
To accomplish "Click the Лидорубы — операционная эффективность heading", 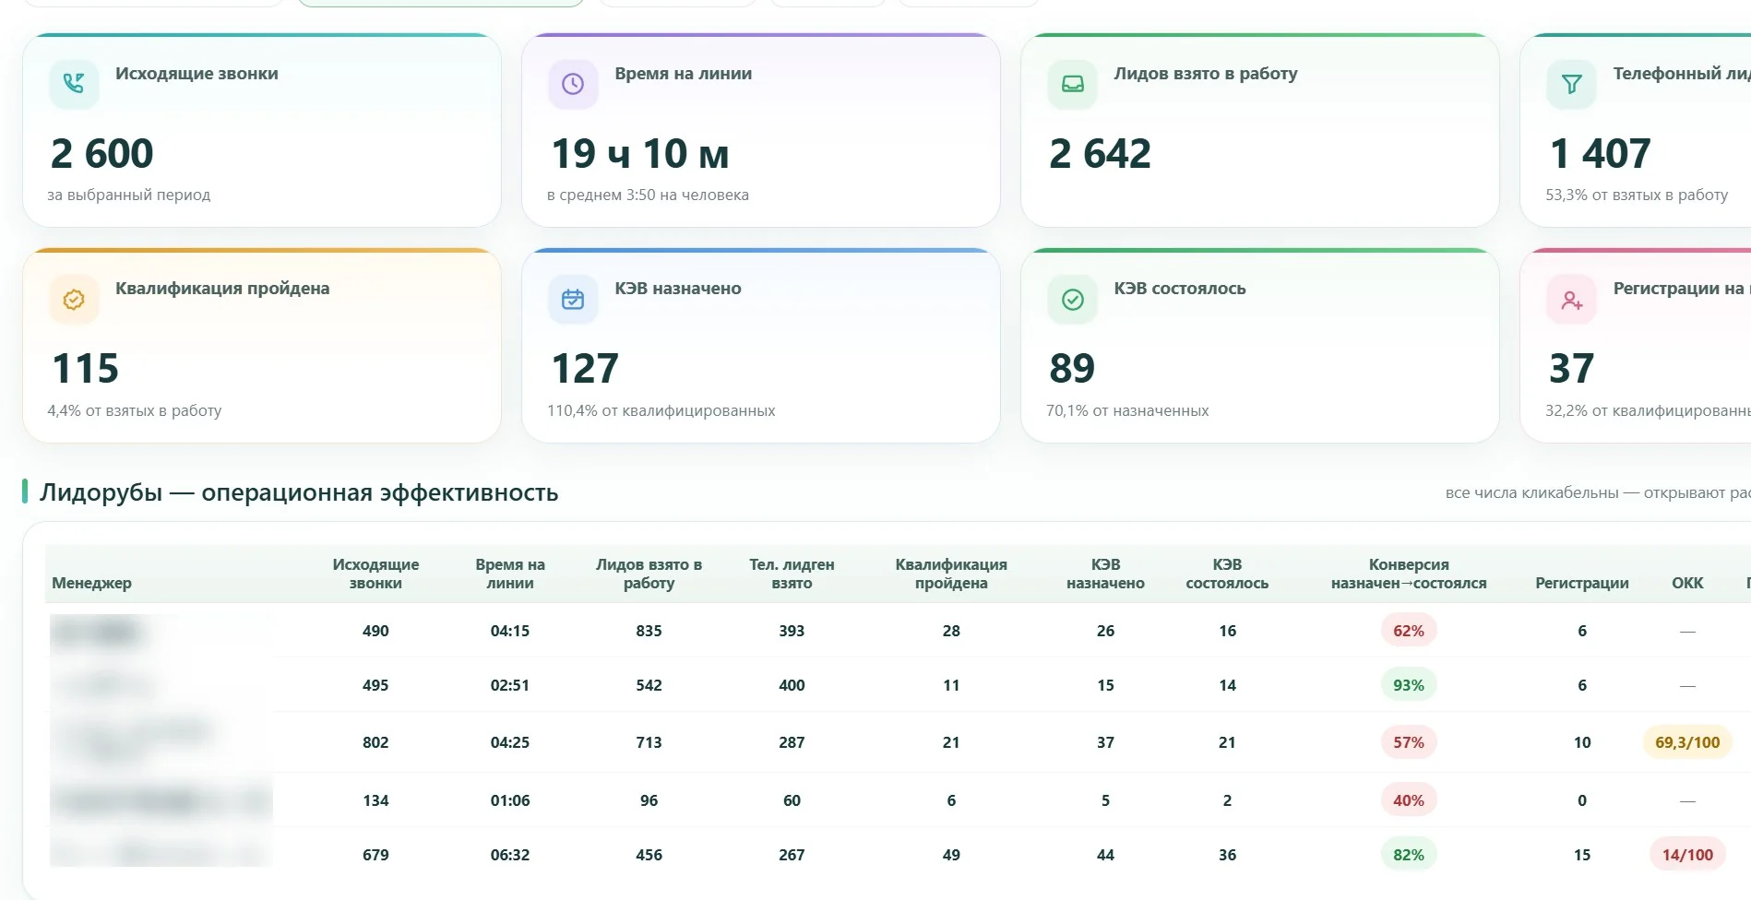I will coord(299,492).
